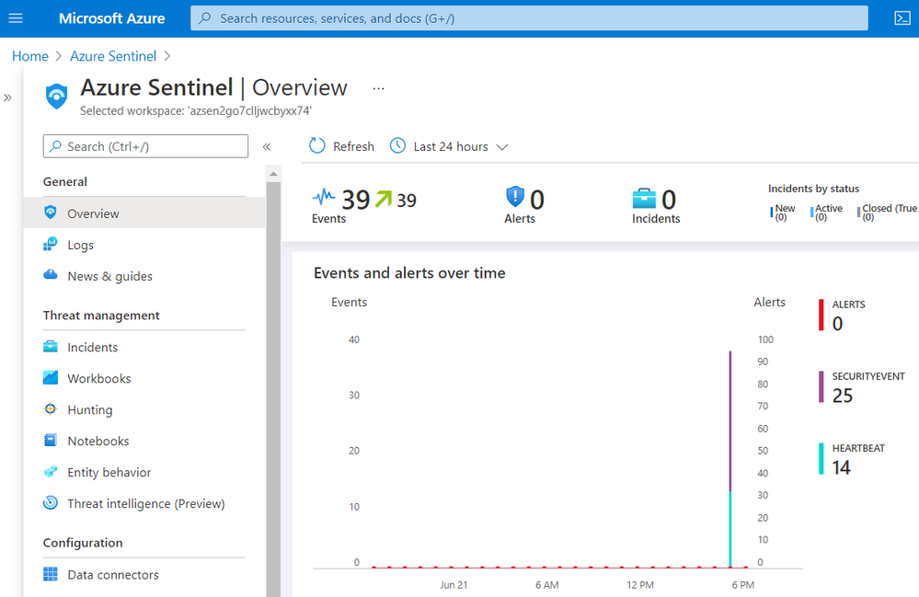Click the Threat intelligence radar icon

pyautogui.click(x=51, y=502)
